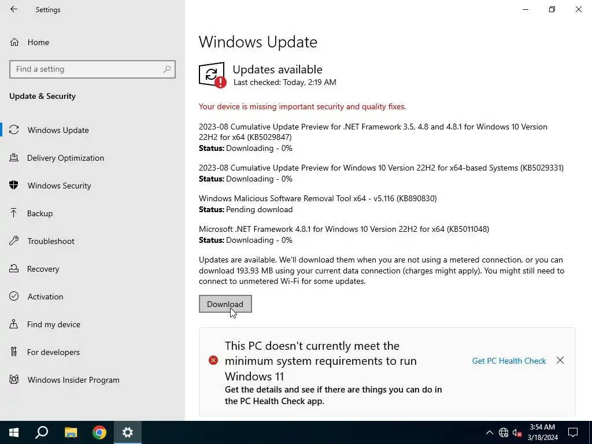Click the Troubleshoot wrench icon
This screenshot has width=592, height=444.
[14, 241]
